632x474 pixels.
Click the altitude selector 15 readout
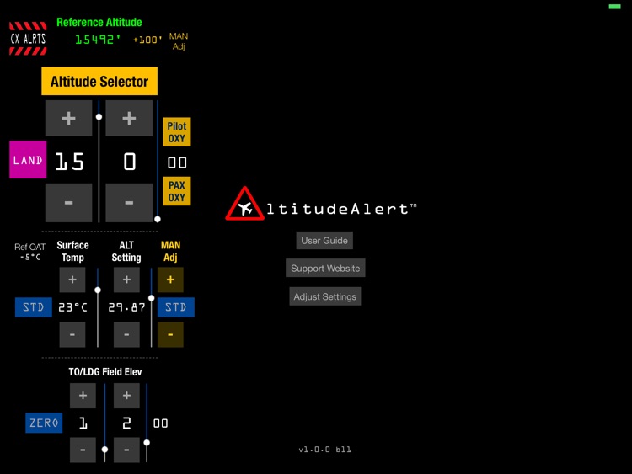(69, 162)
